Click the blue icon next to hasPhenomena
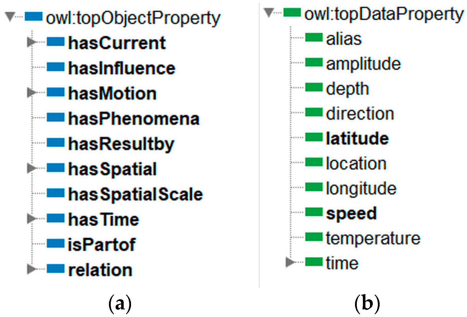Image resolution: width=467 pixels, height=317 pixels. [56, 117]
